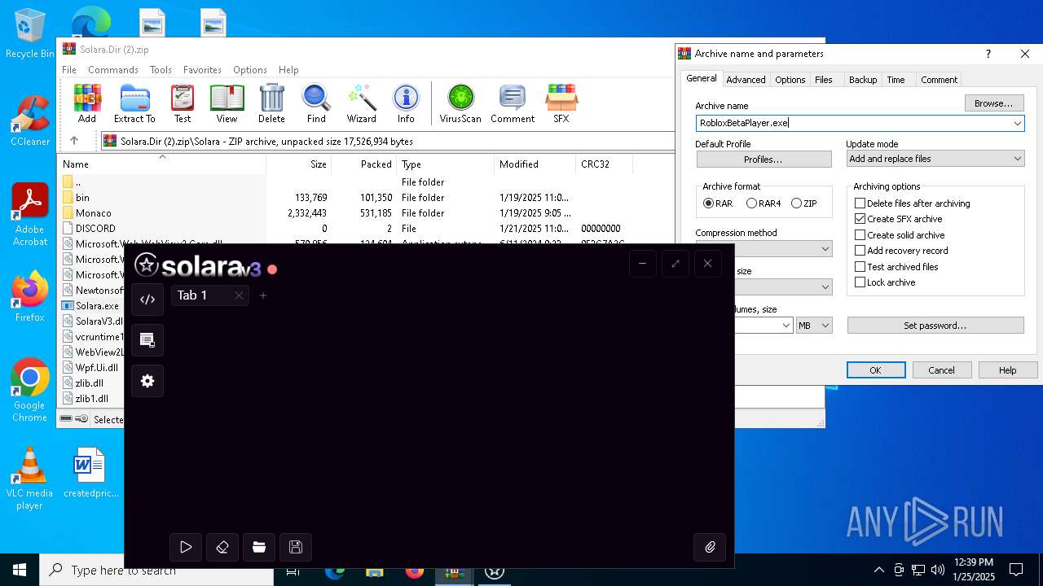The height and width of the screenshot is (586, 1043).
Task: Click the Test archive icon
Action: 183,103
